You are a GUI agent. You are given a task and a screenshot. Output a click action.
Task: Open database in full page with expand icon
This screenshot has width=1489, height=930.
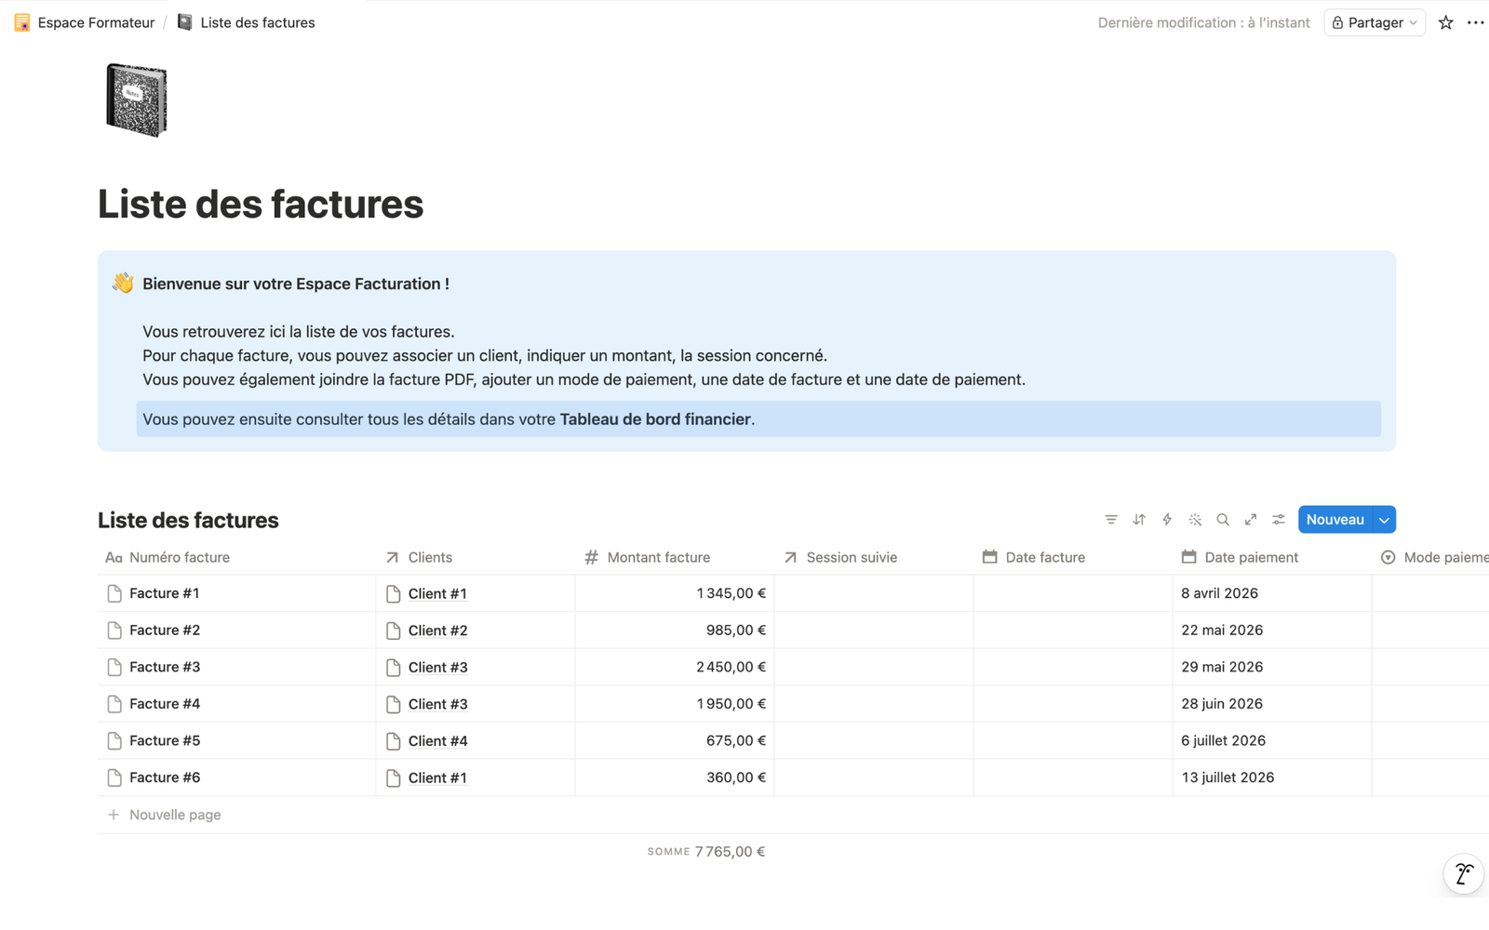point(1251,520)
